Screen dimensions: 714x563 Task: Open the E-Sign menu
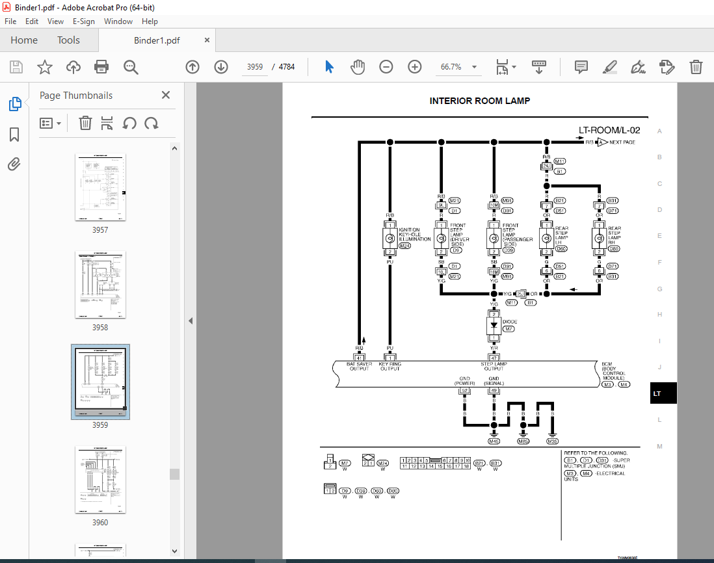click(84, 21)
